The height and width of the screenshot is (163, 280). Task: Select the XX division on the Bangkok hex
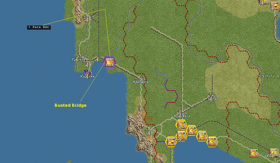click(x=181, y=136)
